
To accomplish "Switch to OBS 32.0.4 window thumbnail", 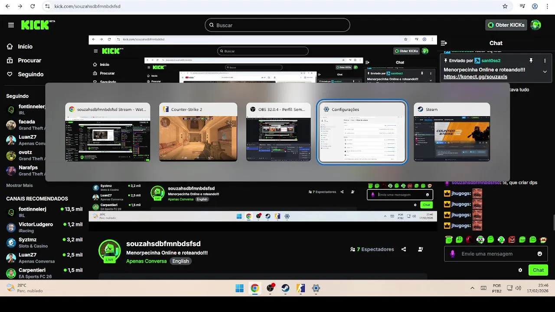I will [x=278, y=132].
